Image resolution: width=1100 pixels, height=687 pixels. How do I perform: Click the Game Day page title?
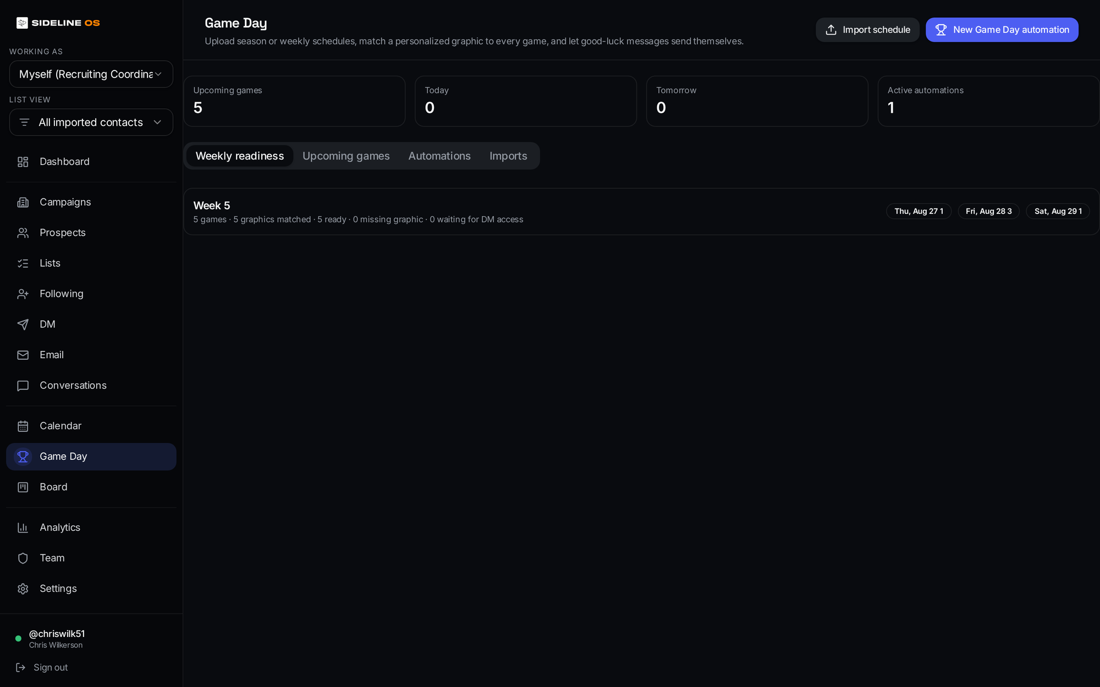236,23
